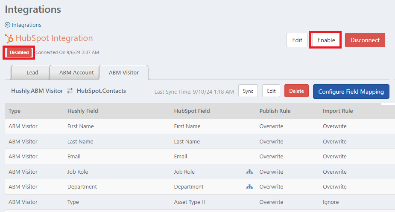The height and width of the screenshot is (212, 395).
Task: Click Overwrite import rule in Email row
Action: 334,157
